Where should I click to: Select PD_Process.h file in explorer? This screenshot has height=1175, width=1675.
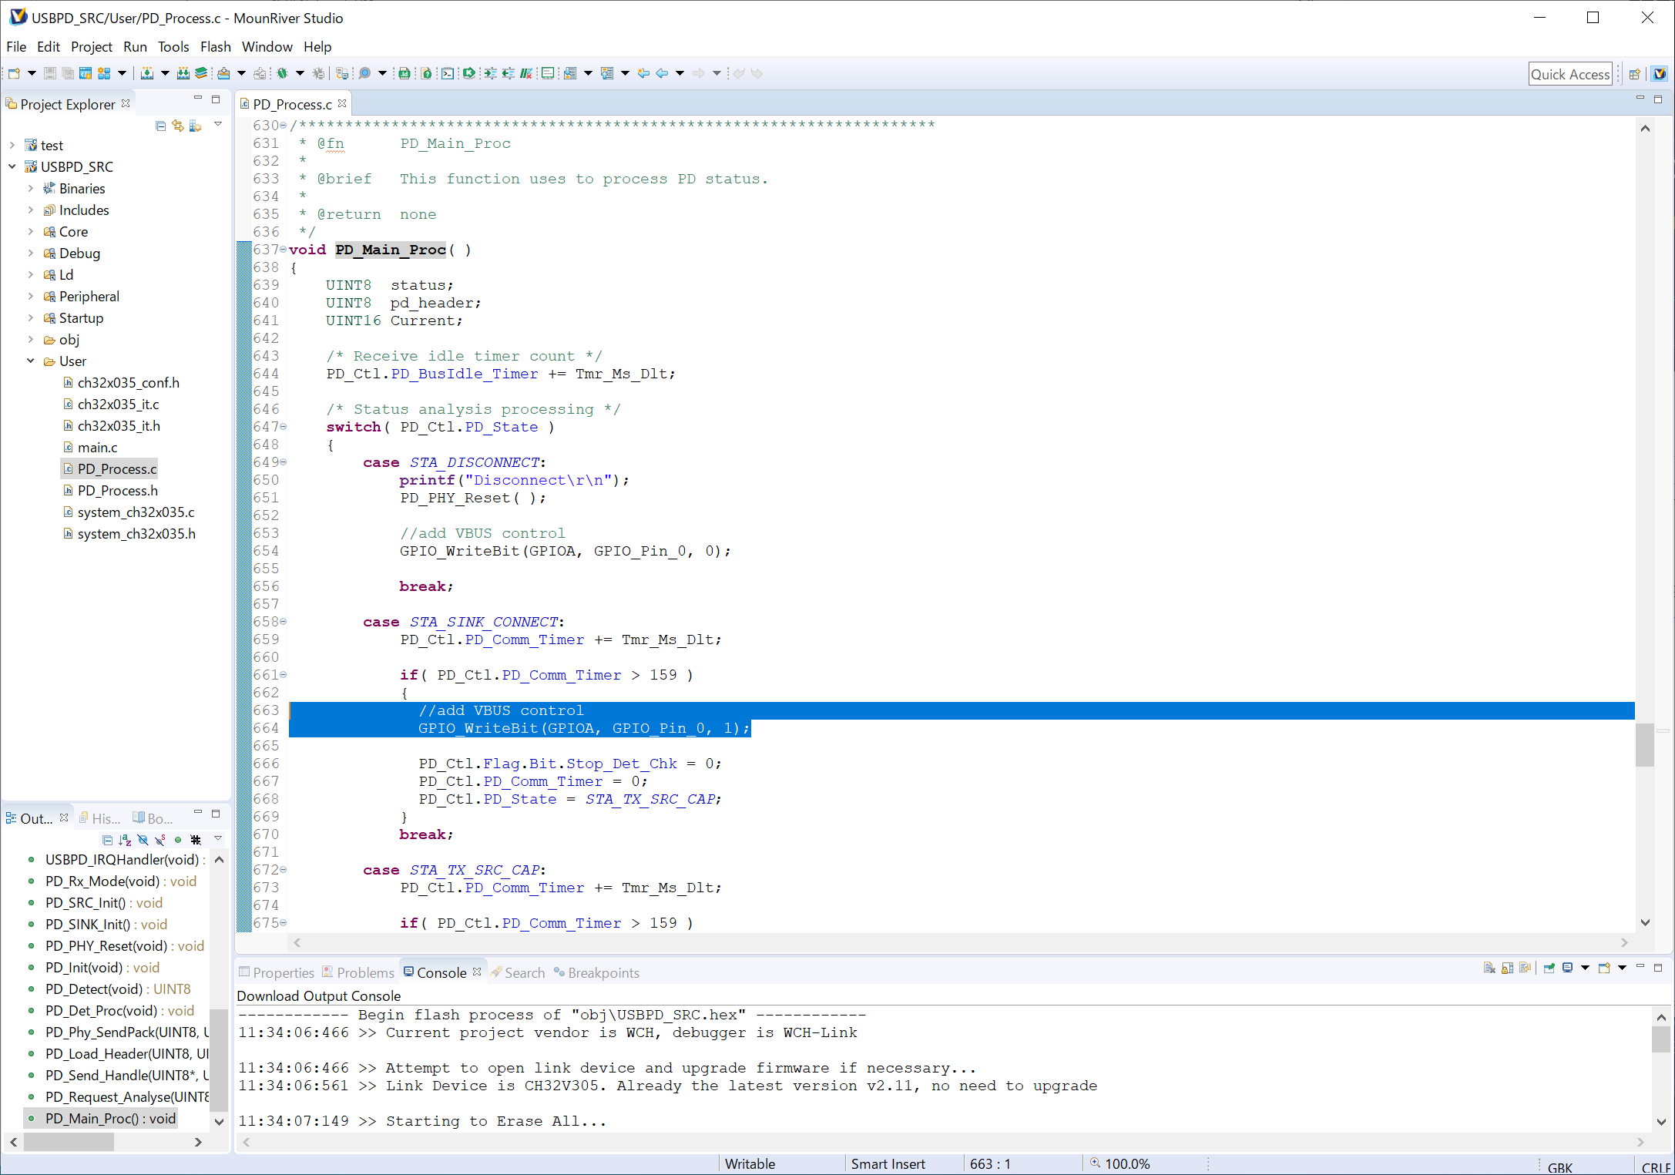(117, 490)
